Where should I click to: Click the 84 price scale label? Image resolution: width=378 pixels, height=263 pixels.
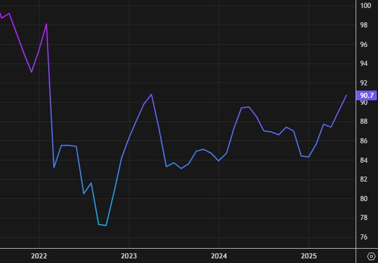point(365,160)
